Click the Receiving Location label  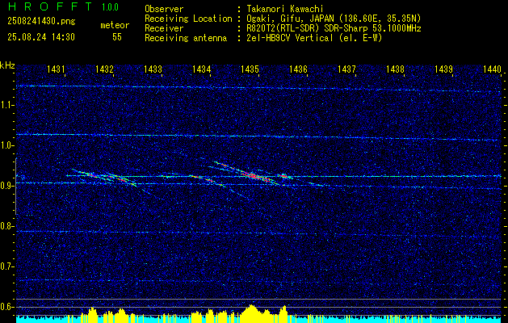(x=188, y=19)
